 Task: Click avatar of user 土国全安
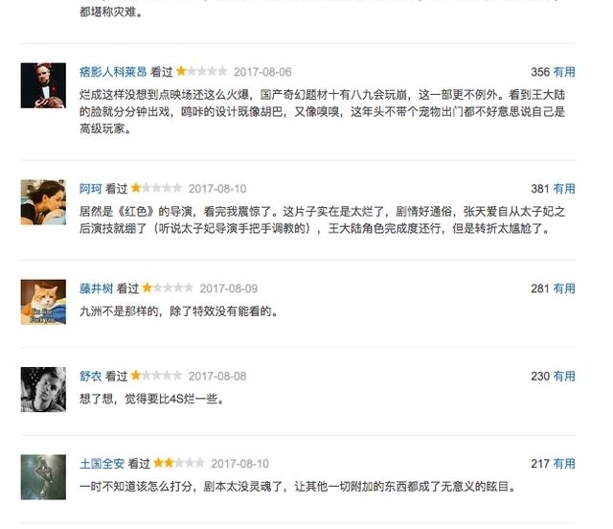[43, 476]
